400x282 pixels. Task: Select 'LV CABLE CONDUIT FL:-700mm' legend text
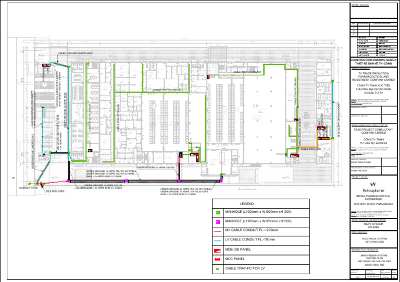250,239
